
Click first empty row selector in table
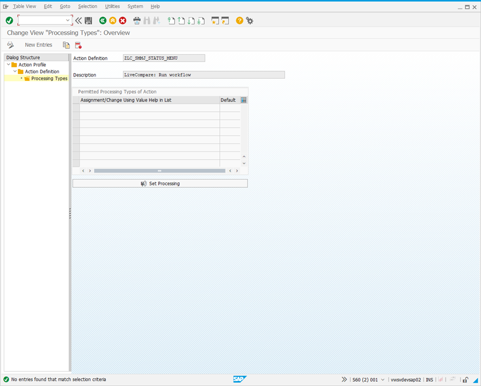tap(76, 107)
